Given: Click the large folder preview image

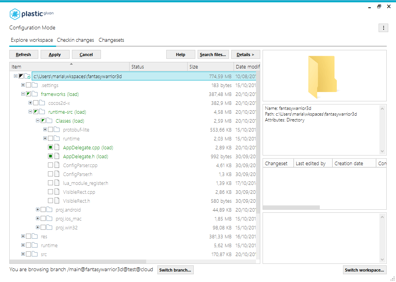Looking at the screenshot, I should pyautogui.click(x=323, y=77).
